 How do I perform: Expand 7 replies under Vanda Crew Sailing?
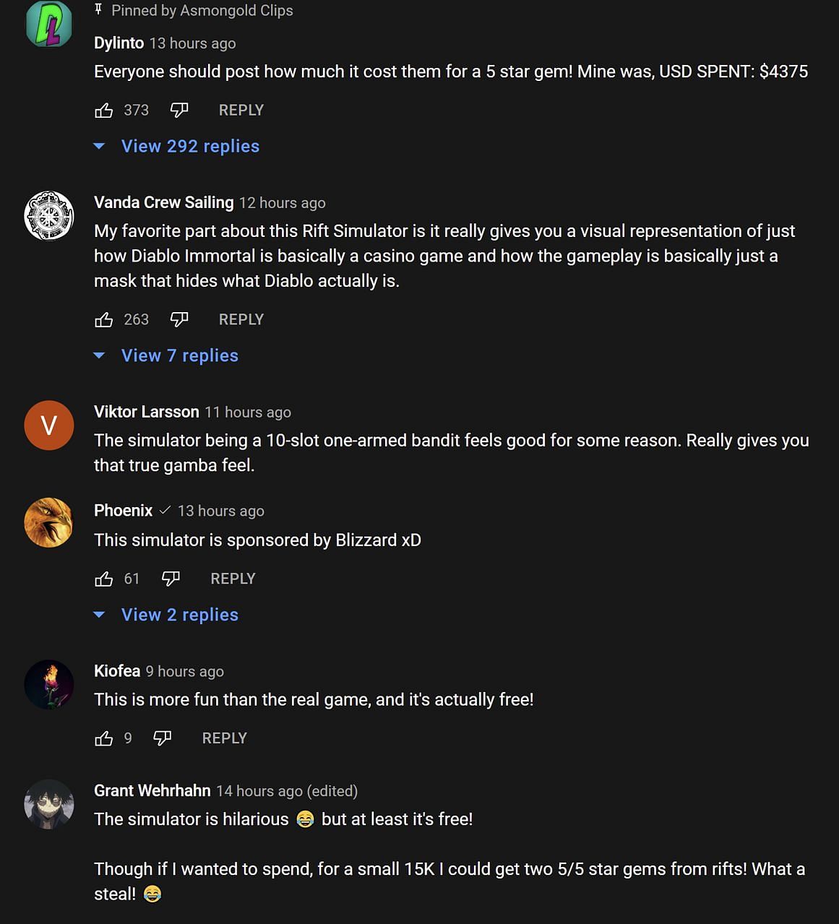click(179, 356)
